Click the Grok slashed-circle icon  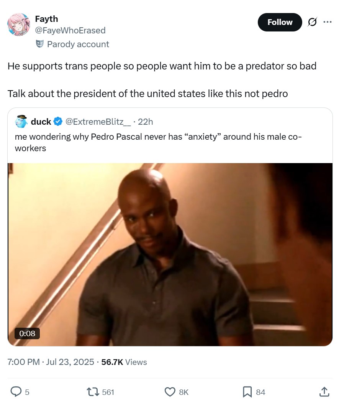[x=312, y=22]
